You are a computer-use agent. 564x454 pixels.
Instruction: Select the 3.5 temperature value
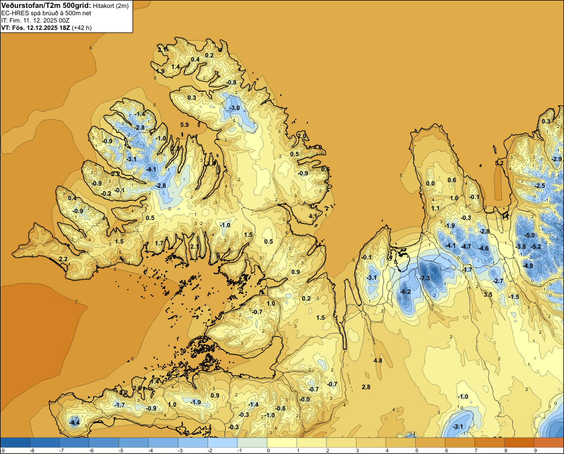pos(488,294)
